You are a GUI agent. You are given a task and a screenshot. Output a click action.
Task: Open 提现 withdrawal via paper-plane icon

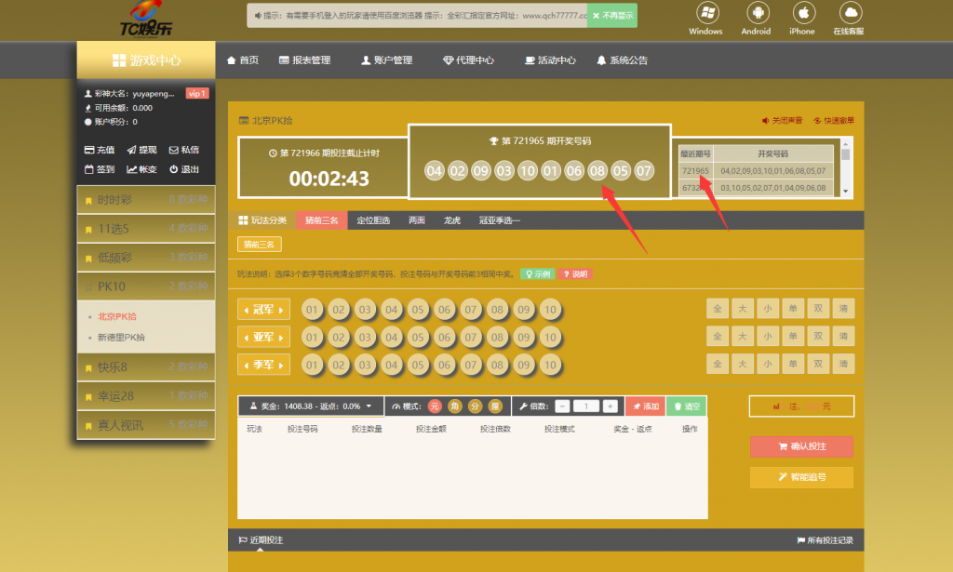pyautogui.click(x=132, y=150)
